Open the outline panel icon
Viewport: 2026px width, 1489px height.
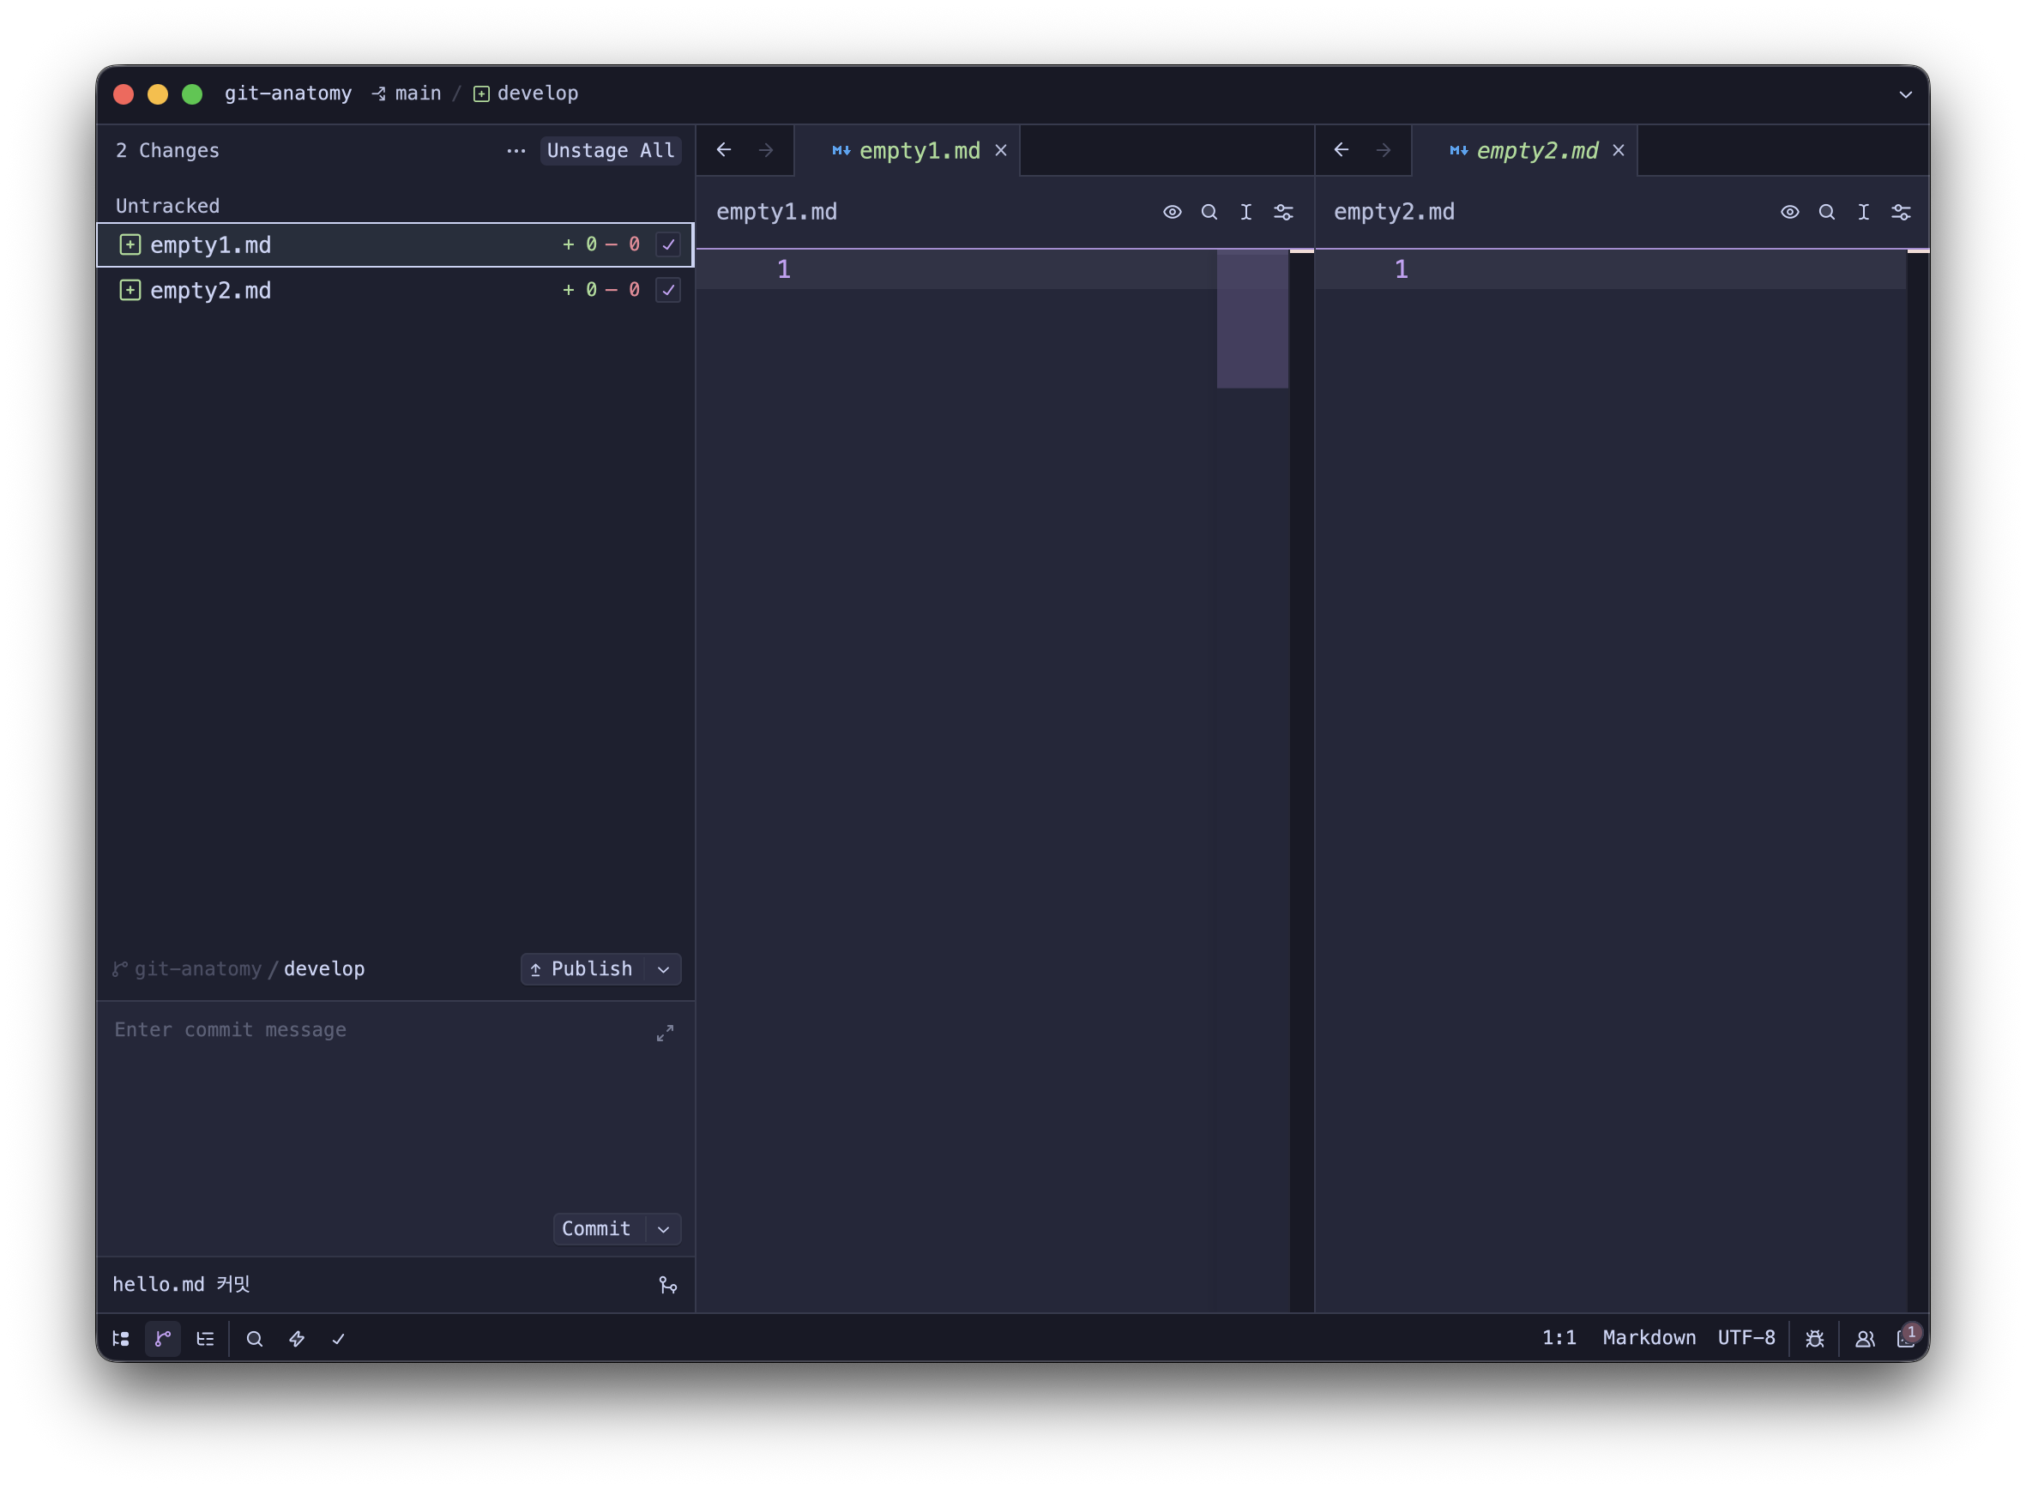click(206, 1339)
